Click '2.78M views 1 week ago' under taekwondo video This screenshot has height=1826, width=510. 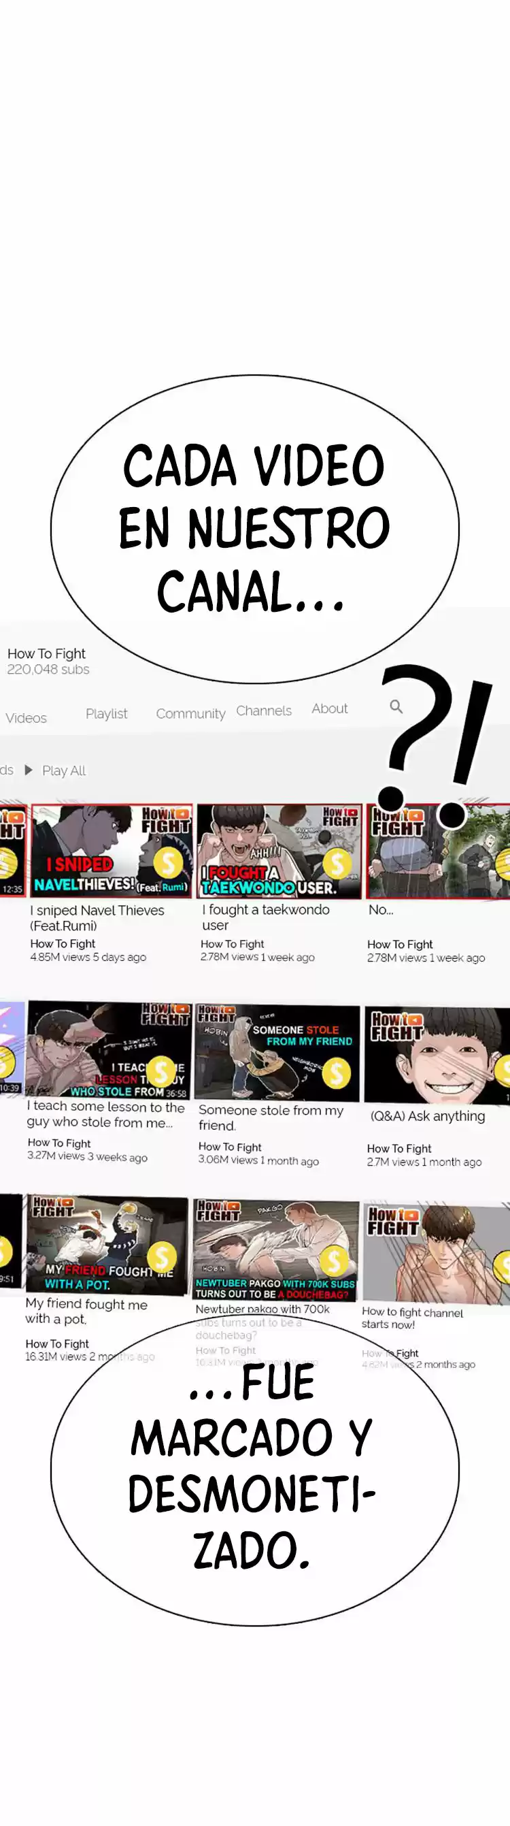257,957
